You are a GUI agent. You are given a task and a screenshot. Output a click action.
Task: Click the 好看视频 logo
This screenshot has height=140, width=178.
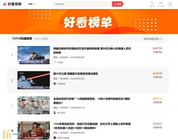(x=12, y=4)
